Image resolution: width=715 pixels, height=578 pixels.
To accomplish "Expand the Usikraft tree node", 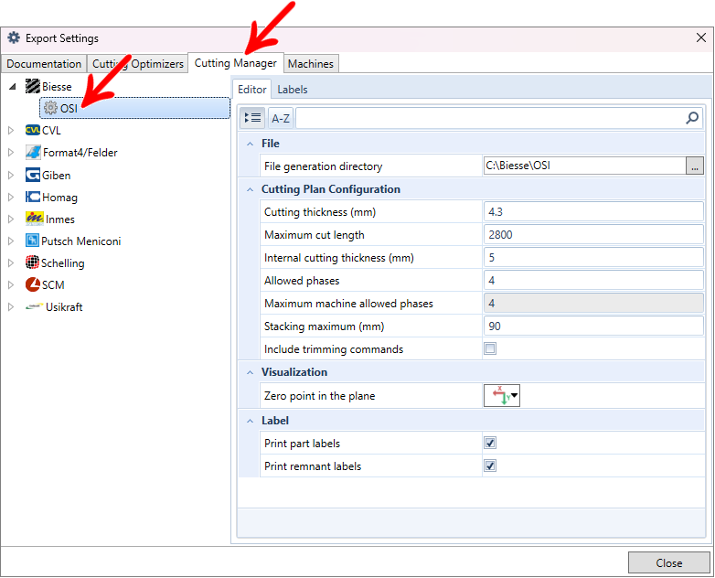I will click(x=11, y=306).
